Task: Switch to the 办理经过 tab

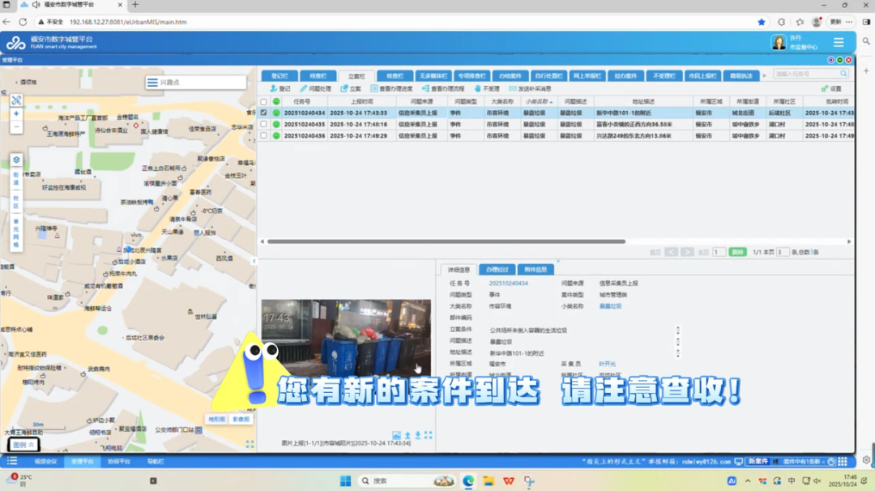Action: (497, 269)
